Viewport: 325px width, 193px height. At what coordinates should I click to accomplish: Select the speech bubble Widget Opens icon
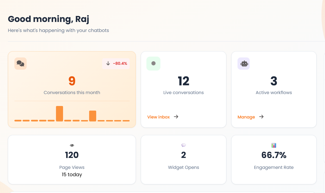(183, 145)
